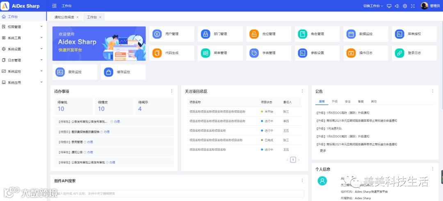
Task: Go to previous page in project table
Action: pyautogui.click(x=288, y=160)
